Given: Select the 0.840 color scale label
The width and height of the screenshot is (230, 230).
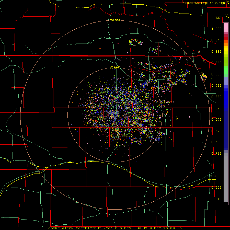Looking at the screenshot, I should click(x=216, y=63).
